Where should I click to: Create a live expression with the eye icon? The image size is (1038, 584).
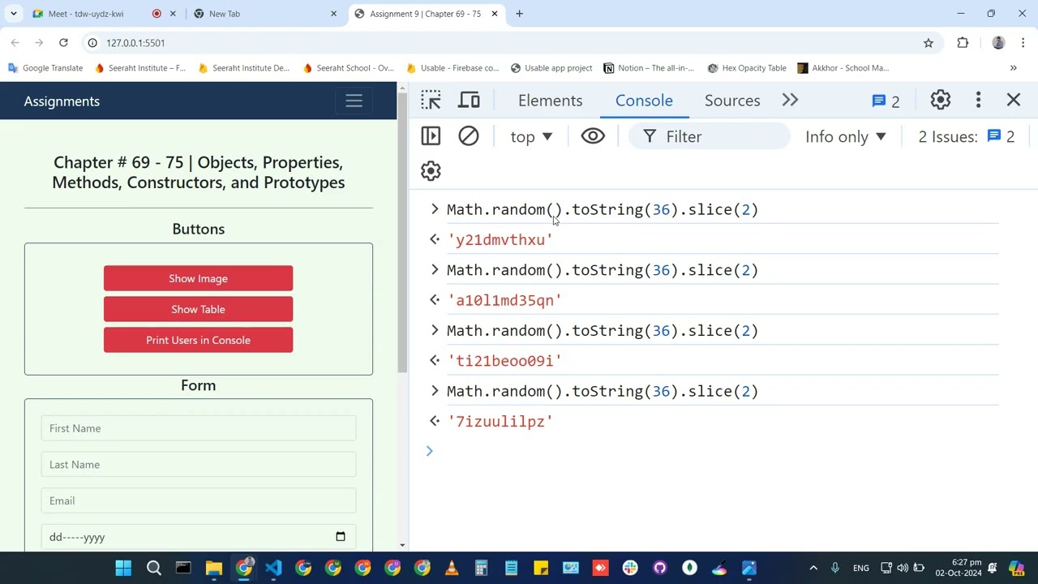click(593, 136)
